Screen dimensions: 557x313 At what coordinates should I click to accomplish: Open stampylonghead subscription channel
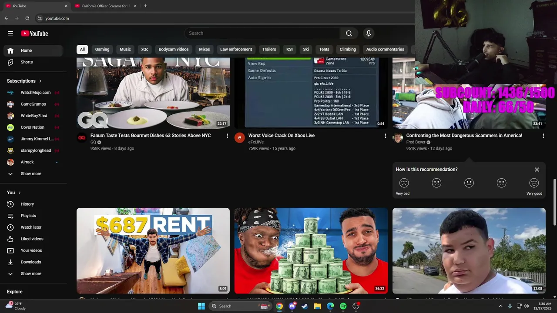tap(34, 150)
